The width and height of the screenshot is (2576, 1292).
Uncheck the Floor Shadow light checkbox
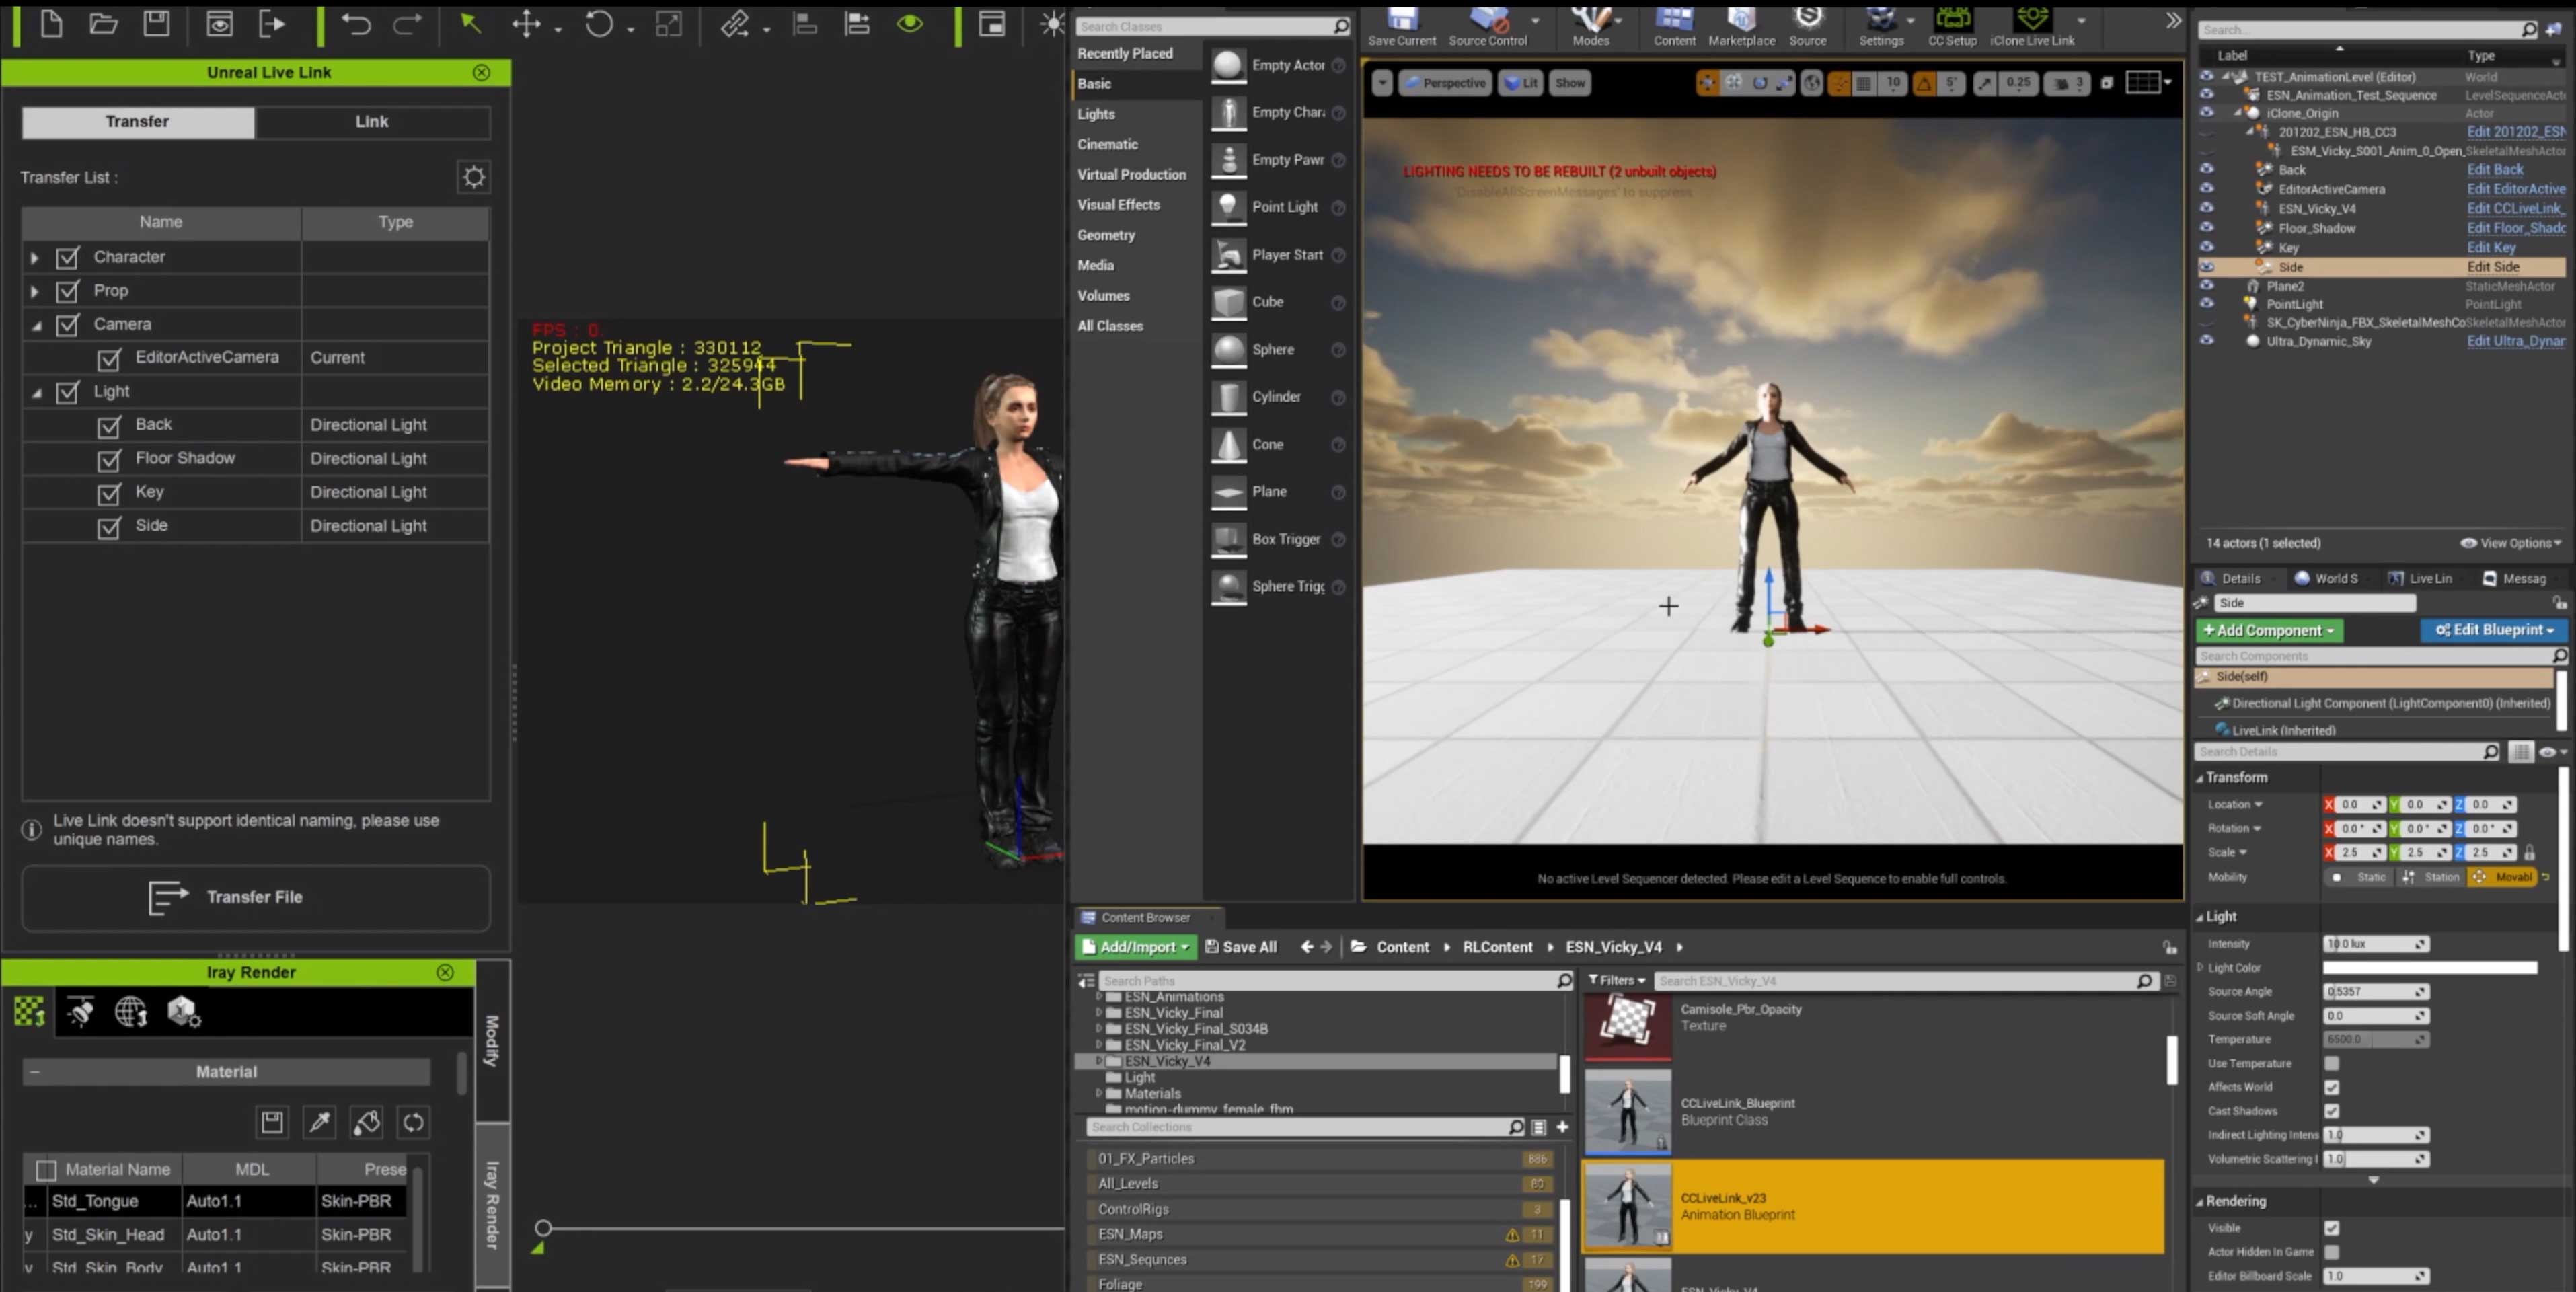[109, 460]
